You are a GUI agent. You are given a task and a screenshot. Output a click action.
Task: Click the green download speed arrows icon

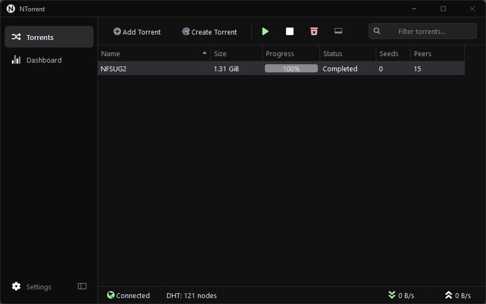pos(392,295)
